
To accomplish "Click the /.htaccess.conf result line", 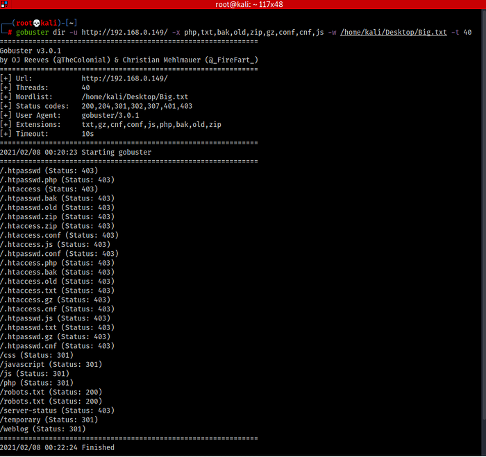I will point(59,235).
